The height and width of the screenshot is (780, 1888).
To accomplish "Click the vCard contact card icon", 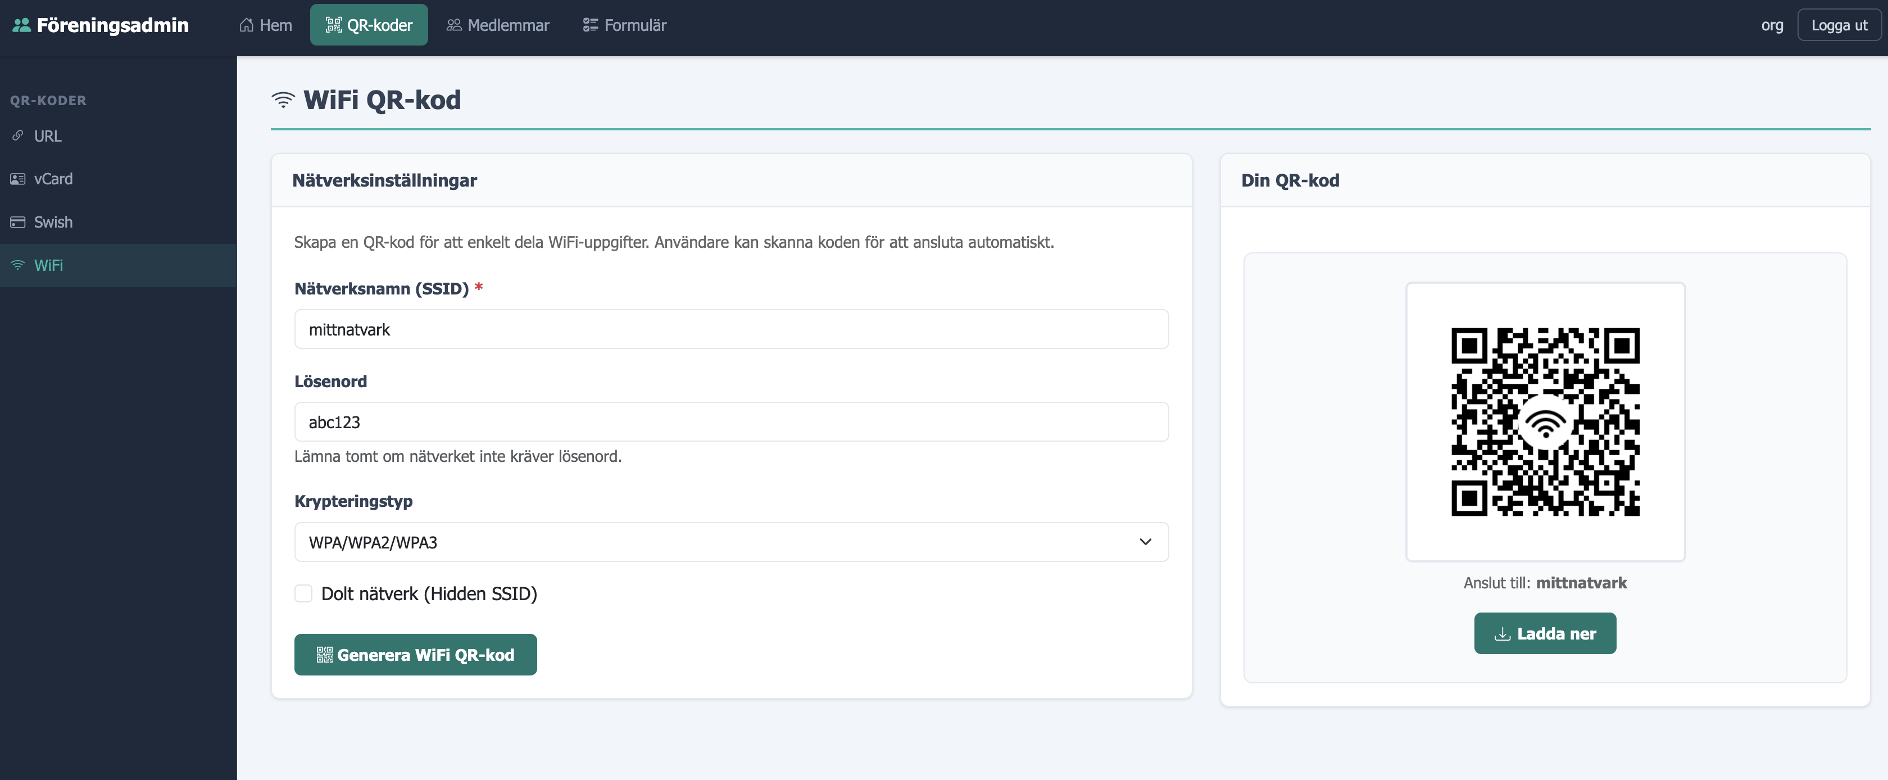I will 17,179.
